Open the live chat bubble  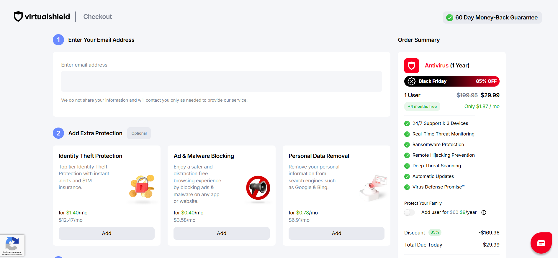pos(541,243)
